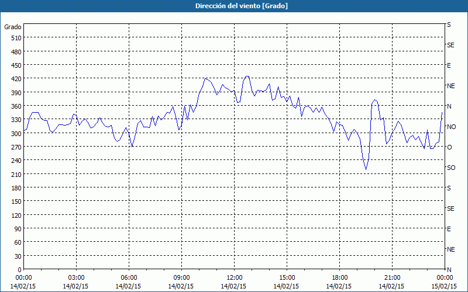
Task: Click the 360 y-axis value
Action: tap(16, 106)
